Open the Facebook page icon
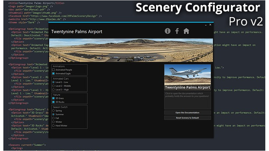The width and height of the screenshot is (269, 151). [x=177, y=31]
